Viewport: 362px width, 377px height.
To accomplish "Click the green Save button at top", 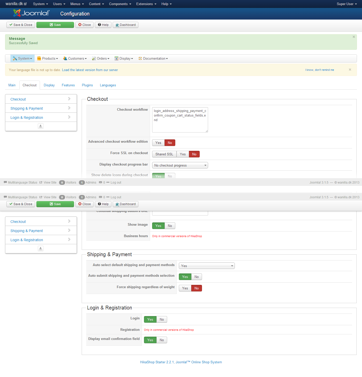I will pos(55,25).
